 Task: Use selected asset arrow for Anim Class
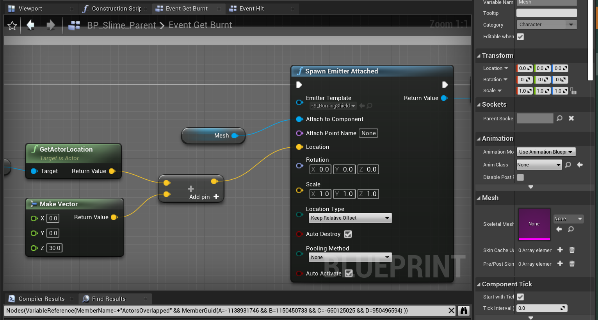pos(580,165)
